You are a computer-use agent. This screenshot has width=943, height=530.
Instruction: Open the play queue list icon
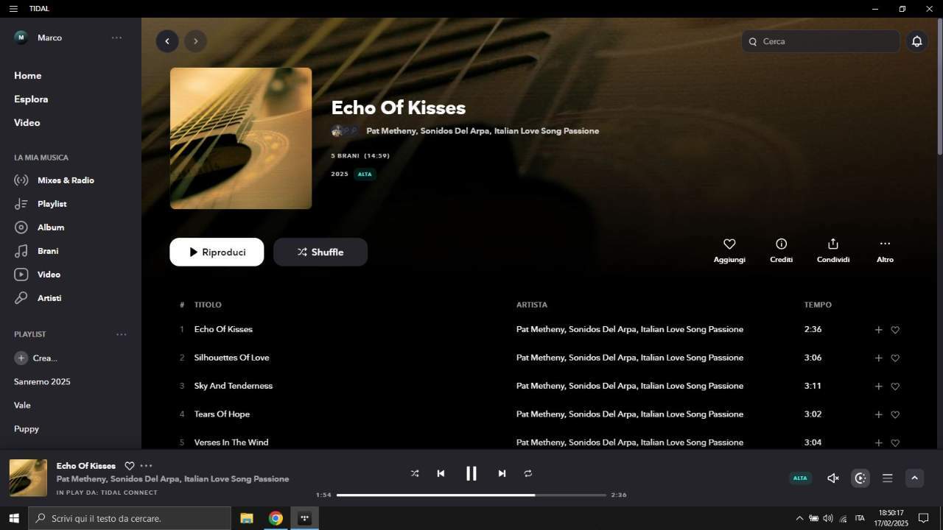pyautogui.click(x=887, y=478)
